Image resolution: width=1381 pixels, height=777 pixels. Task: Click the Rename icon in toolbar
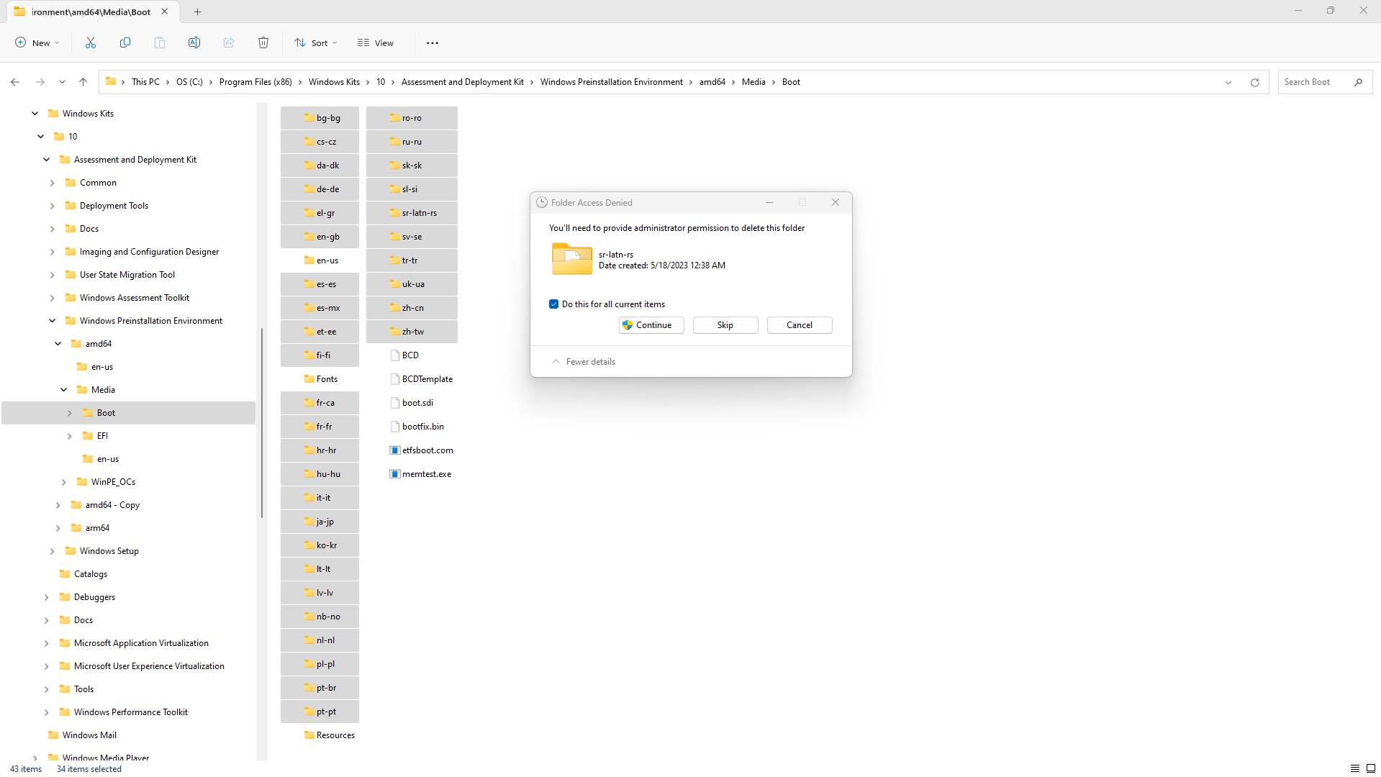194,43
